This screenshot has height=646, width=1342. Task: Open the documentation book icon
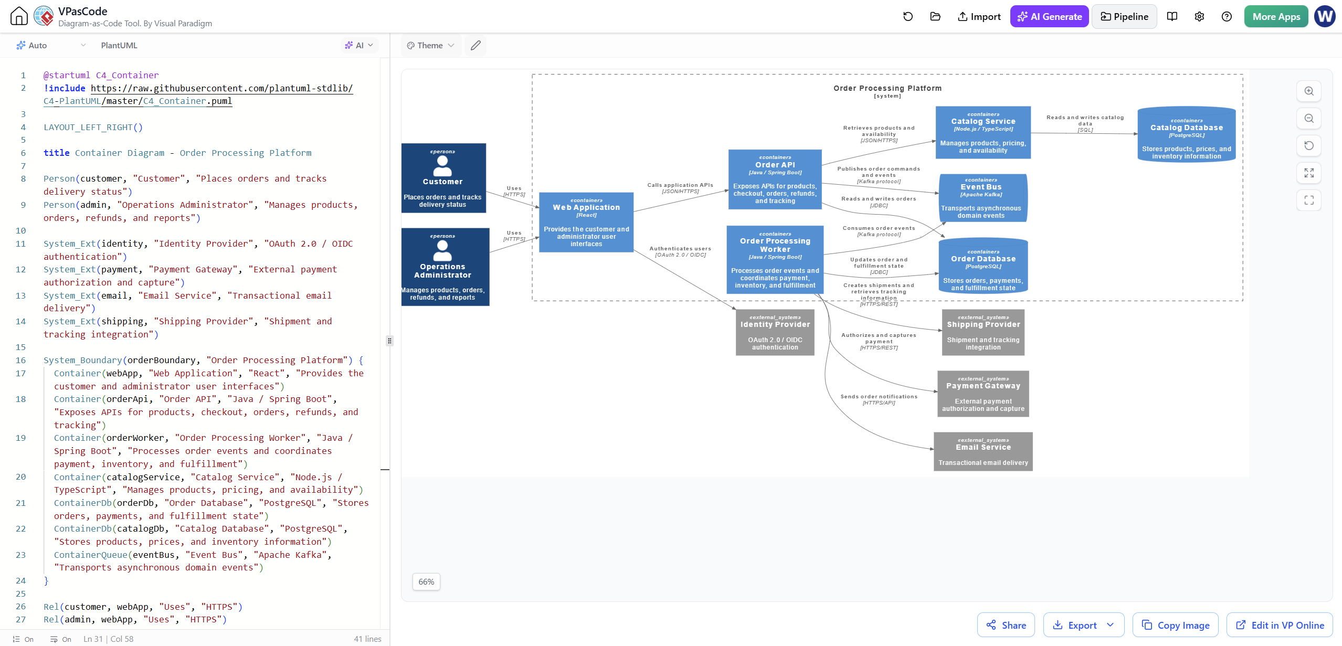[x=1172, y=17]
